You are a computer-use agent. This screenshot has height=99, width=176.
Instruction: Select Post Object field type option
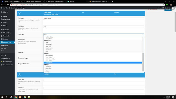[x=49, y=44]
